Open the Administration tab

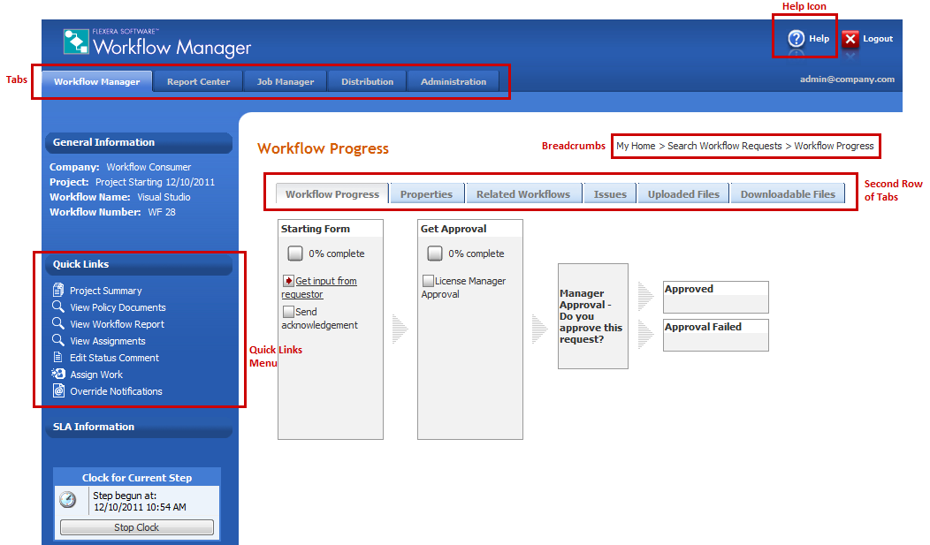(454, 81)
